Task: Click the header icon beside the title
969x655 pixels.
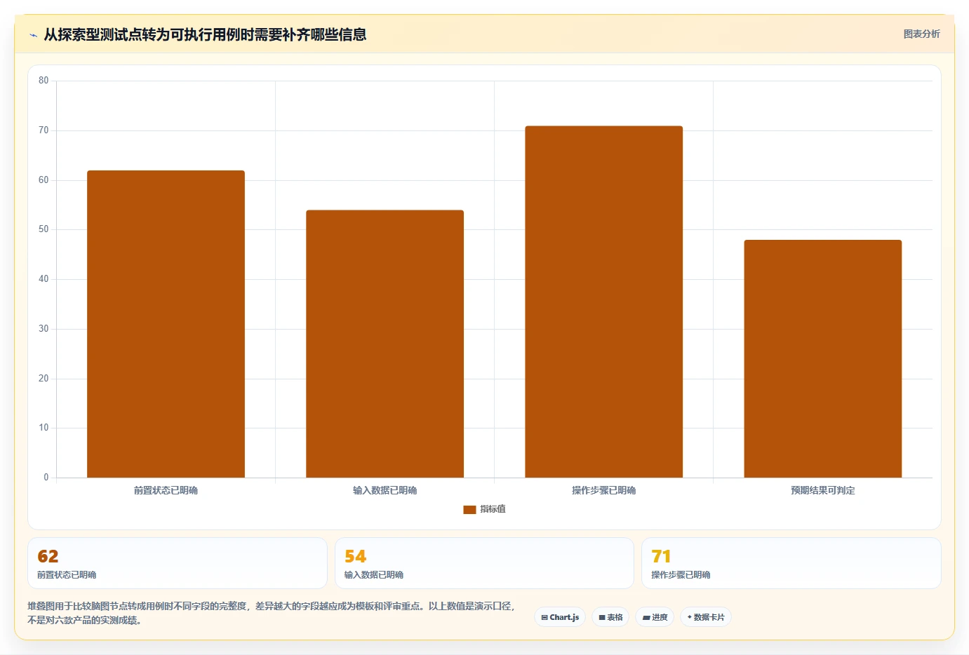Action: pyautogui.click(x=33, y=35)
